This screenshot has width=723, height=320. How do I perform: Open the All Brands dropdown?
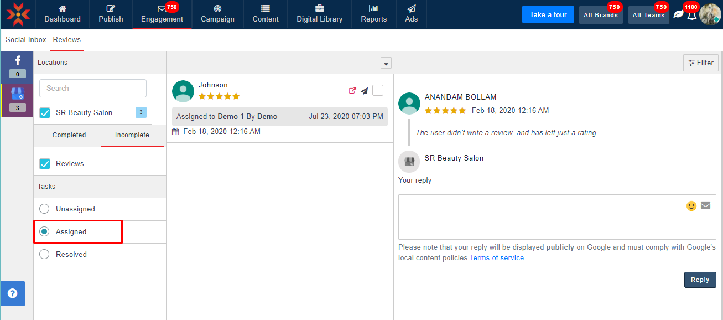600,15
